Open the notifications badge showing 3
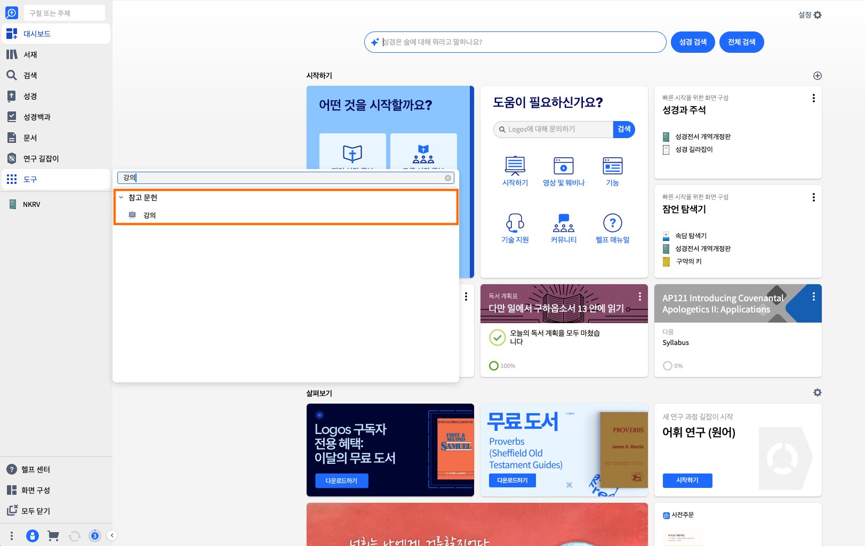Viewport: 865px width, 546px height. 95,536
